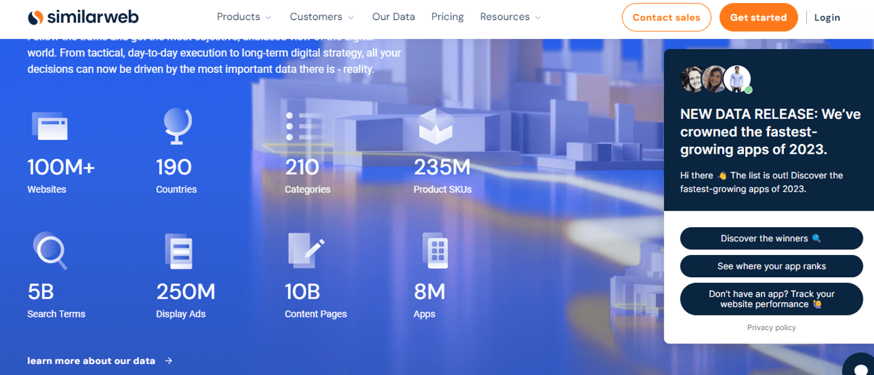874x375 pixels.
Task: Click the list icon above Categories
Action: pyautogui.click(x=304, y=126)
